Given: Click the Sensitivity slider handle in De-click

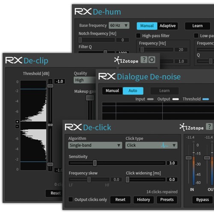Looking at the screenshot, I should coord(95,163).
